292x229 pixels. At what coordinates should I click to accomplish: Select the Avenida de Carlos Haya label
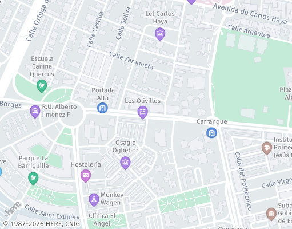[250, 14]
